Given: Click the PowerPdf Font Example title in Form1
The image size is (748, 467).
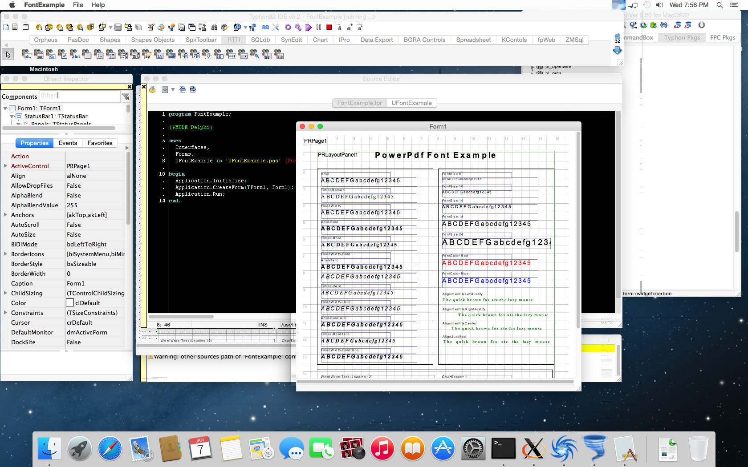Looking at the screenshot, I should (x=435, y=155).
